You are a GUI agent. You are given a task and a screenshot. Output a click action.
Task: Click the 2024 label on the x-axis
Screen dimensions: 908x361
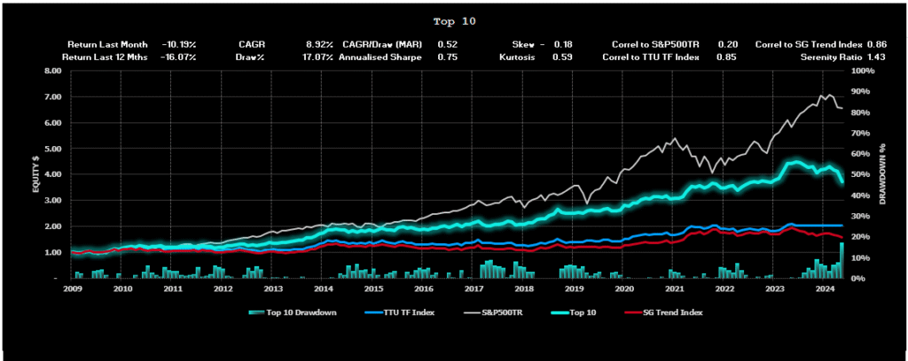click(x=825, y=288)
